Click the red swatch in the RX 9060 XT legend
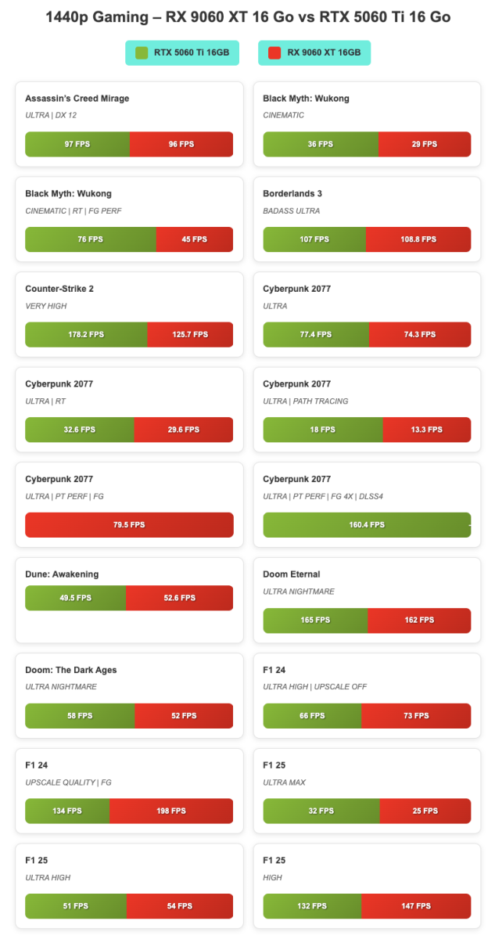Viewport: 495px width, 939px height. pyautogui.click(x=274, y=52)
